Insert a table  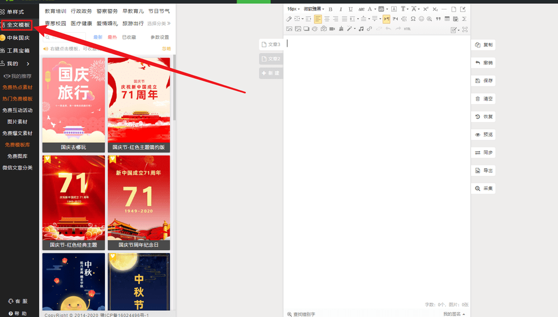(x=447, y=19)
